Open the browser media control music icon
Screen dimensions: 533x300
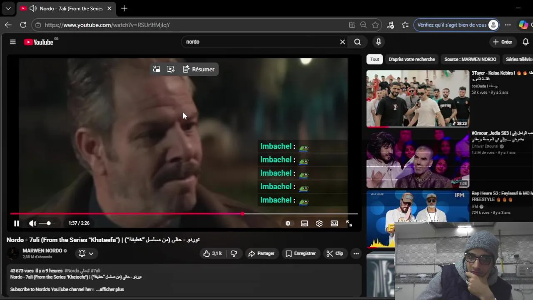pyautogui.click(x=391, y=25)
